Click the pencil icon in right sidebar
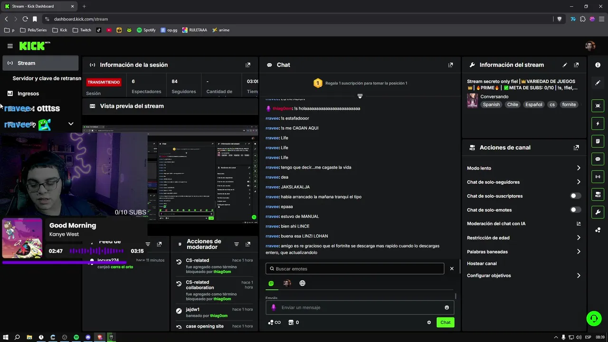The height and width of the screenshot is (342, 608). click(598, 83)
